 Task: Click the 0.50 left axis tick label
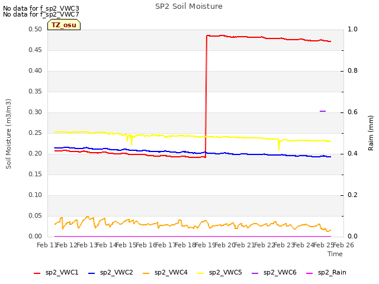click(x=36, y=29)
